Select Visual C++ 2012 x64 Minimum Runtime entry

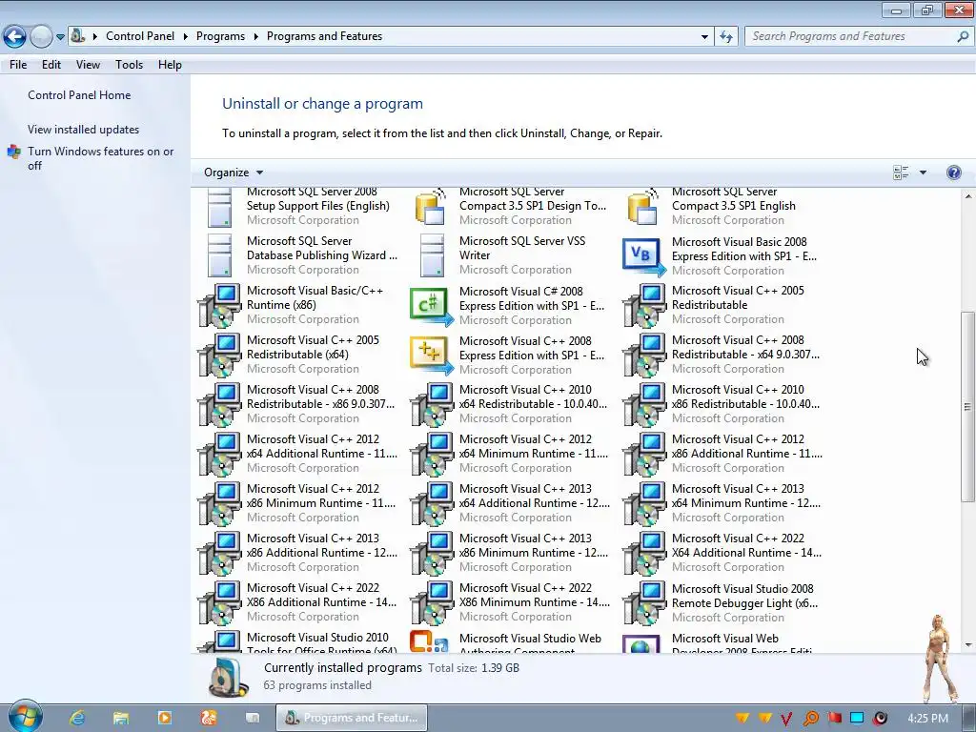(x=511, y=454)
